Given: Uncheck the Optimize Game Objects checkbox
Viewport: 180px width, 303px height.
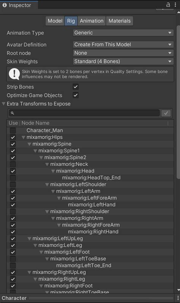Looking at the screenshot, I should pos(76,95).
